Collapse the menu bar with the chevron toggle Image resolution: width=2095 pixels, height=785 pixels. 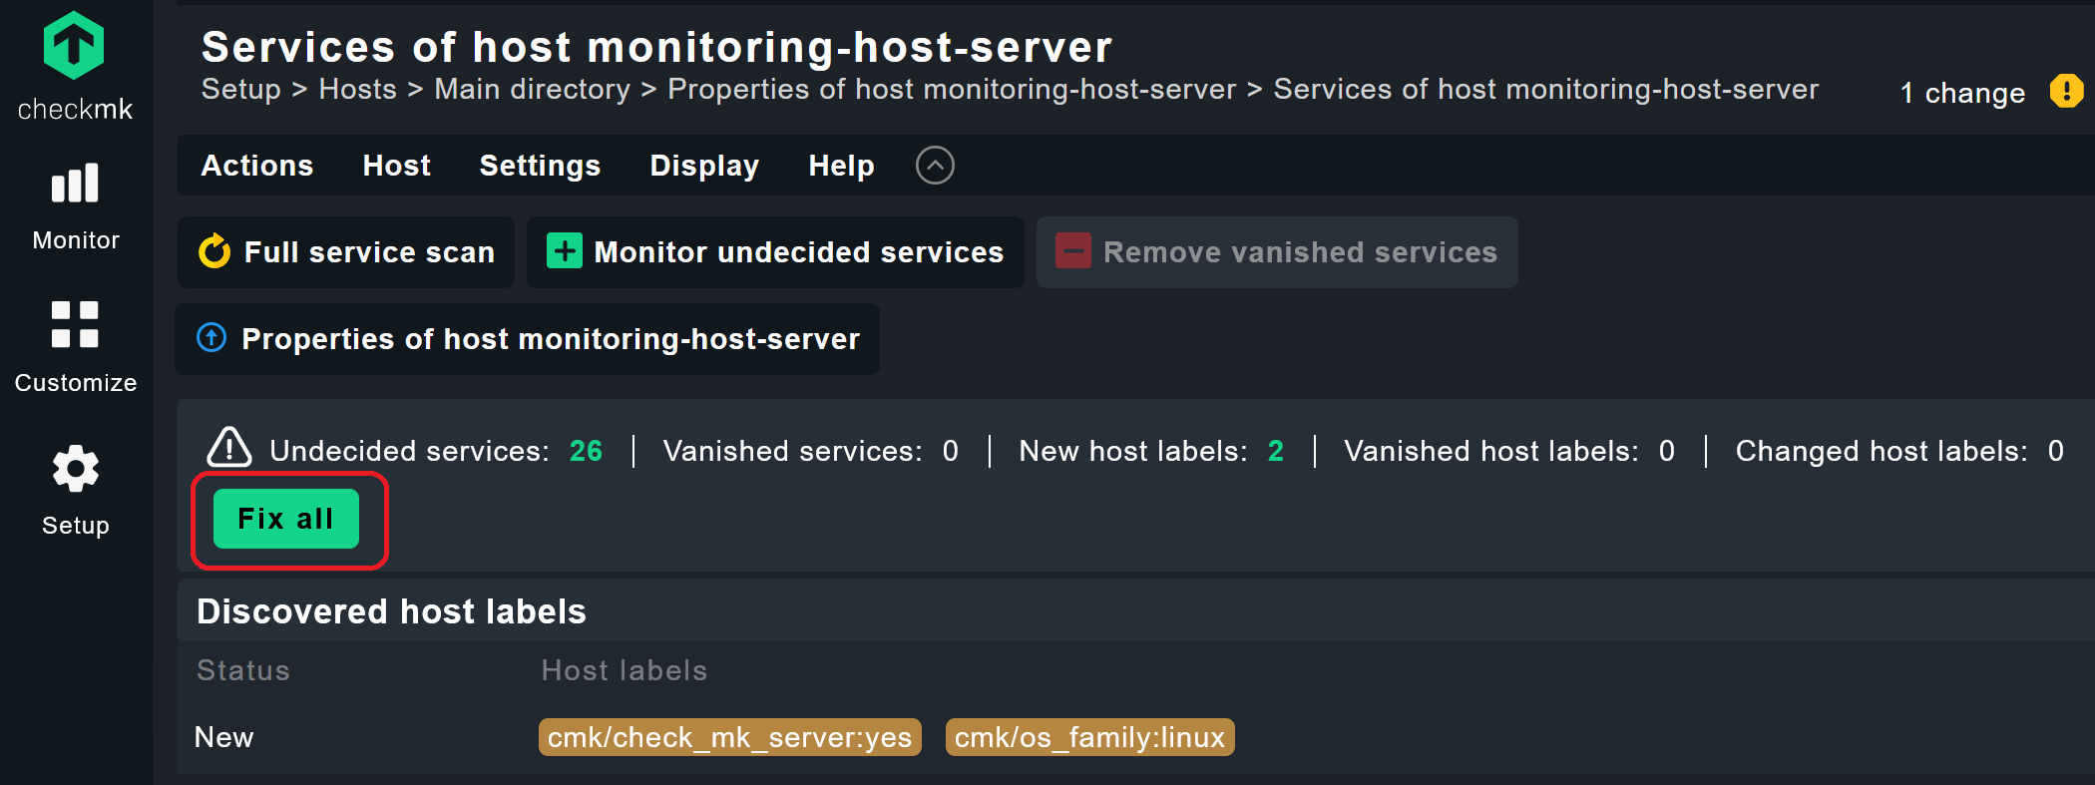point(935,166)
